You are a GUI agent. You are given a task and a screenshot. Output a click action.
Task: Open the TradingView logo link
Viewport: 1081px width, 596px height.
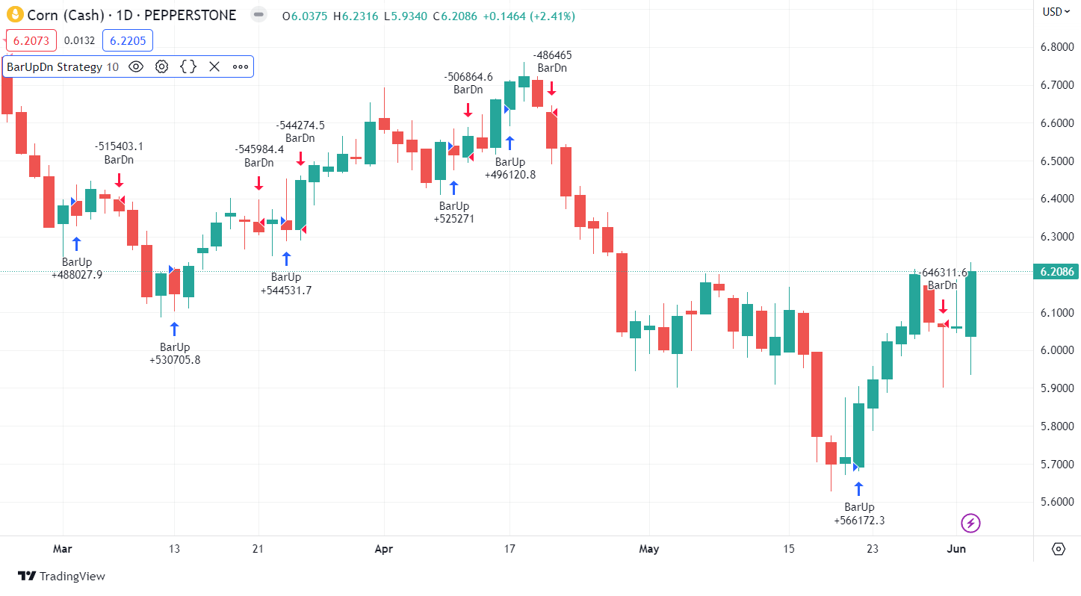coord(62,576)
